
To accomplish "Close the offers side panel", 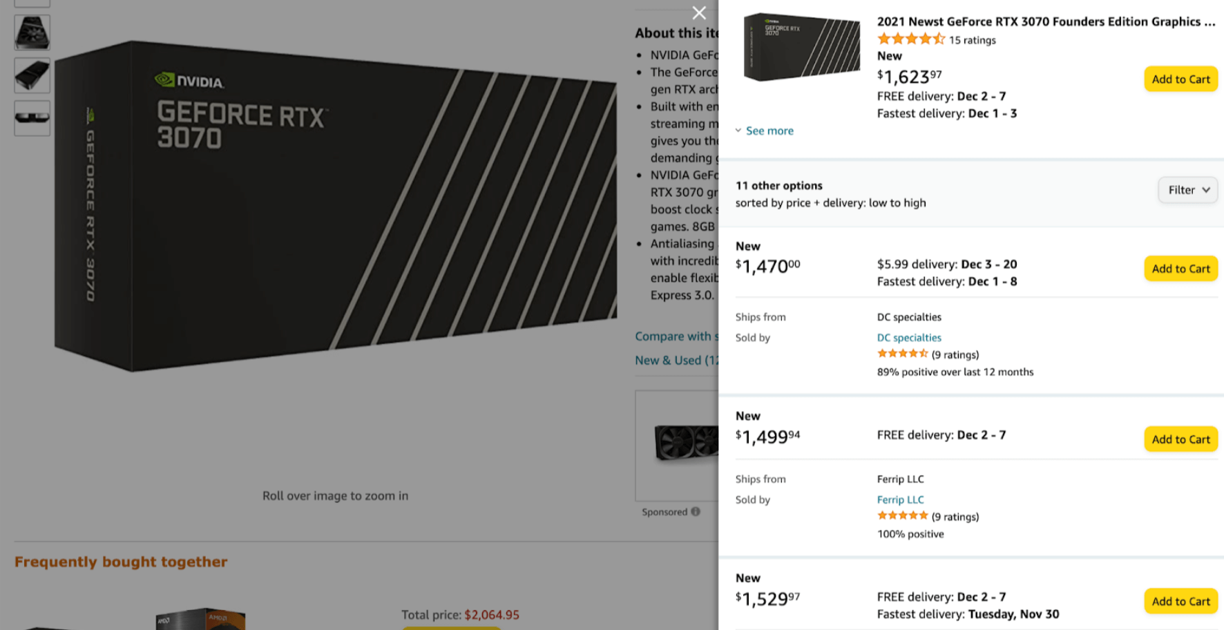I will [699, 13].
